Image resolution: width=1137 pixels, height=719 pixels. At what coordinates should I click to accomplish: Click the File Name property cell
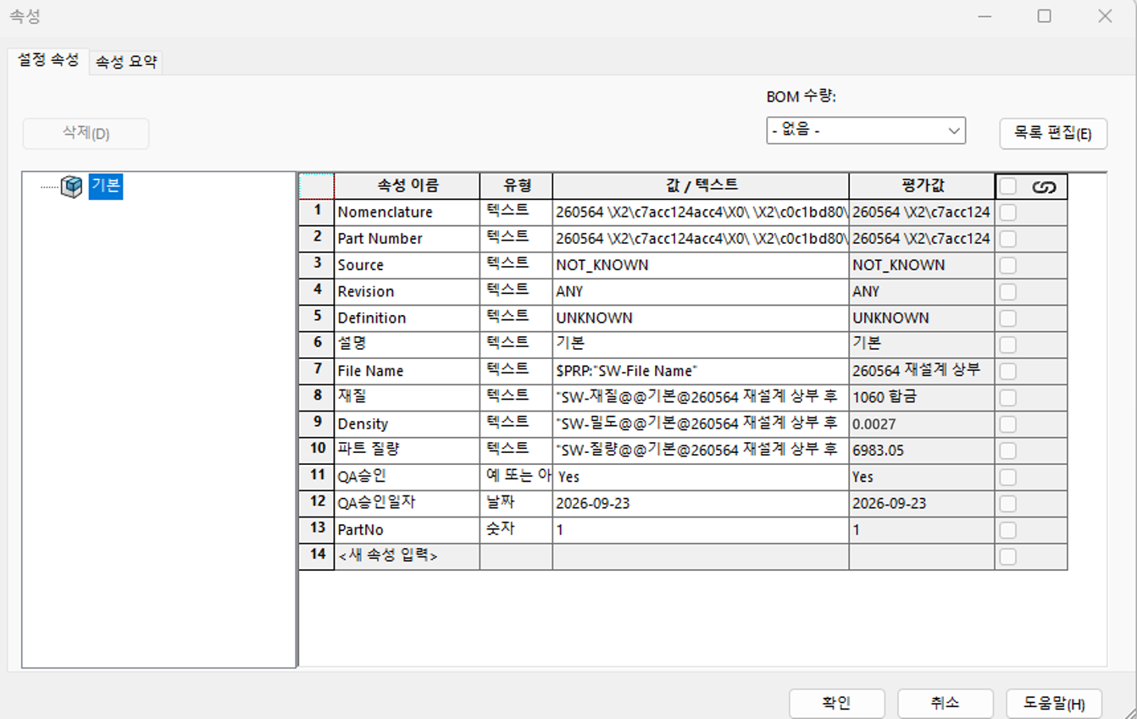[407, 371]
